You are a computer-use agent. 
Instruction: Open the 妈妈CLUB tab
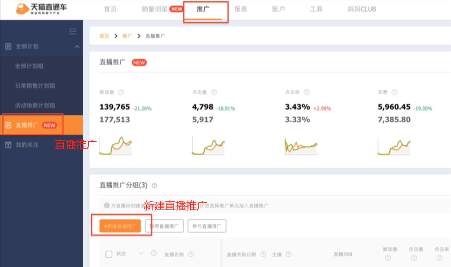point(362,9)
